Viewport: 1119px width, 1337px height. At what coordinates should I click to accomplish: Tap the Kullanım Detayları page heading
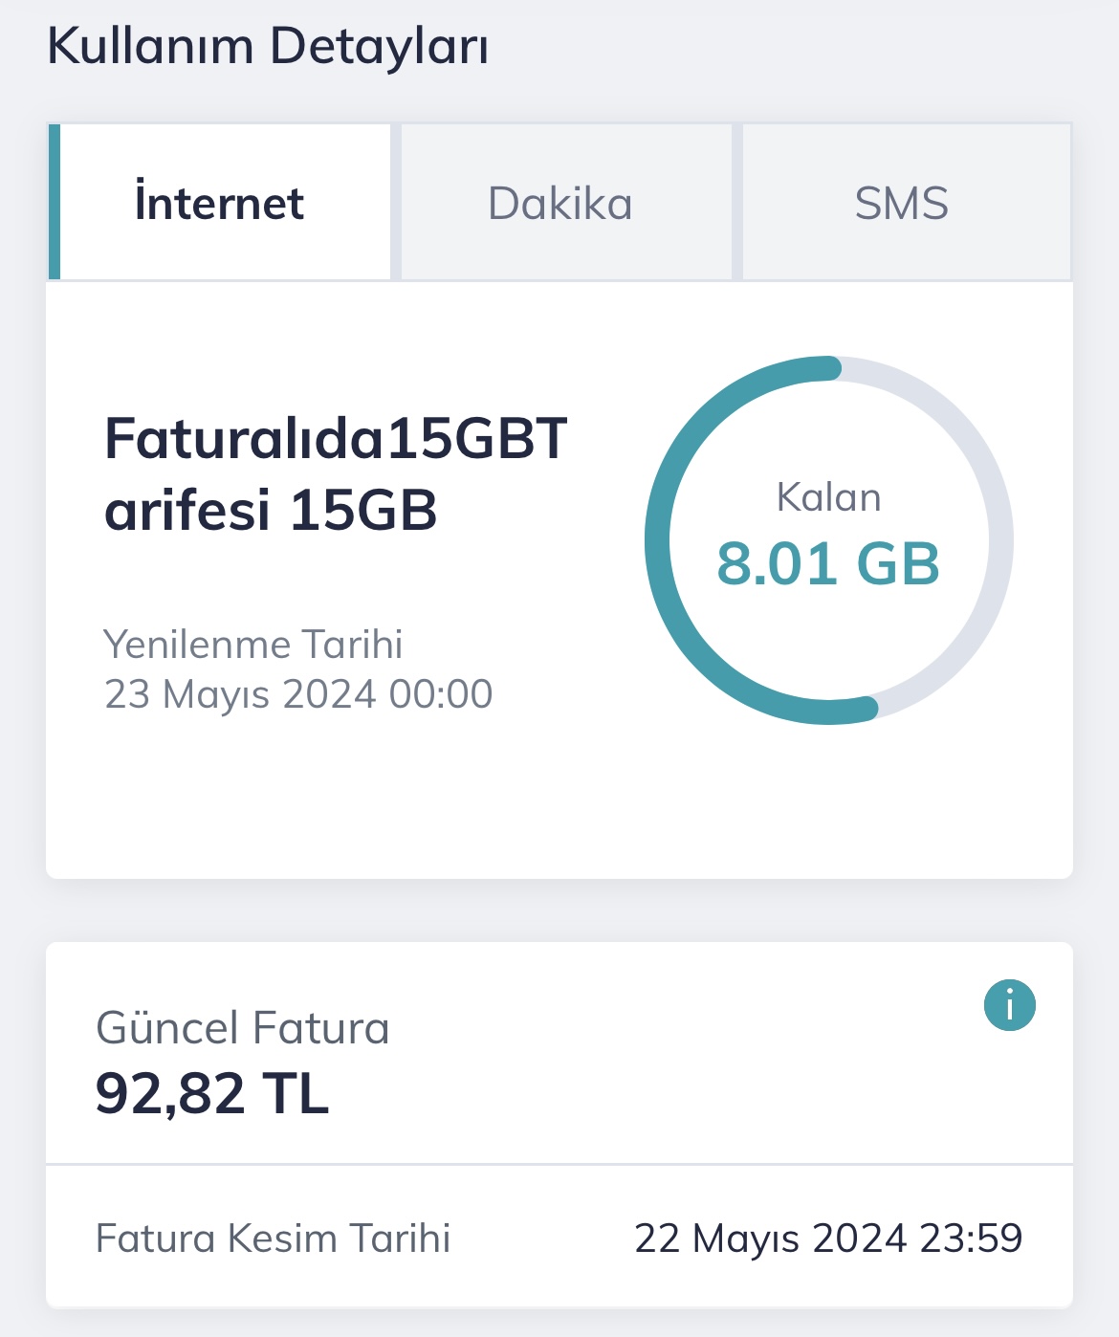pyautogui.click(x=268, y=45)
